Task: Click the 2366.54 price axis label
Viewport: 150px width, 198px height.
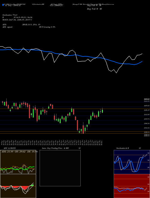Action: pos(147,124)
